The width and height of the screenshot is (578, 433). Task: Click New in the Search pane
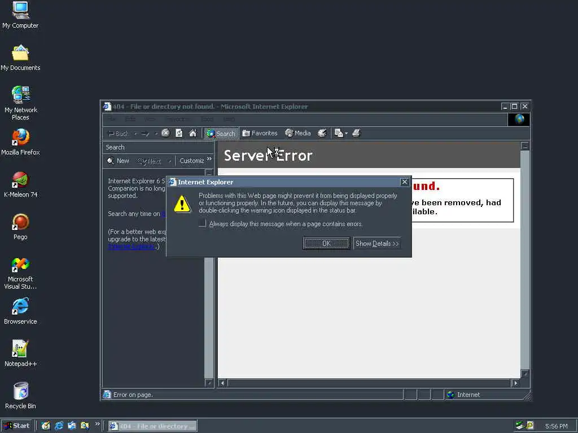point(118,161)
